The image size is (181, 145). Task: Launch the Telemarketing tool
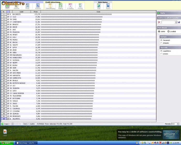(50, 6)
